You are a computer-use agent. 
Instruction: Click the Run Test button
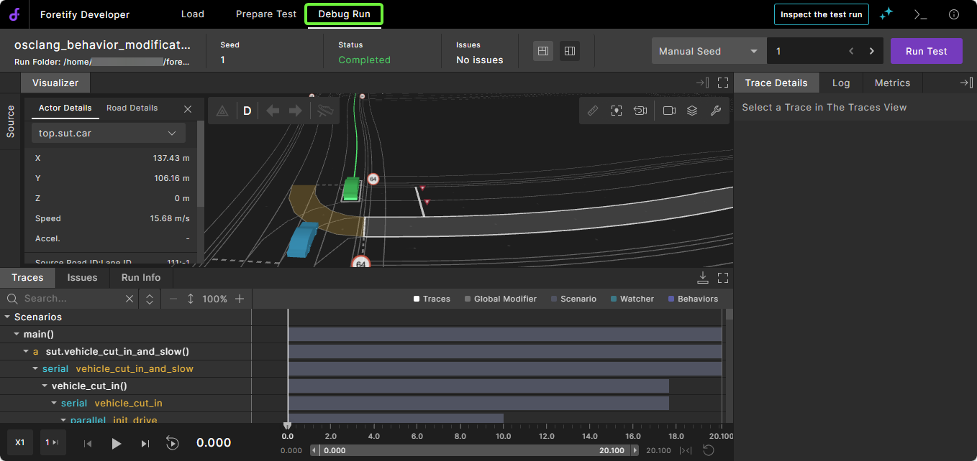[926, 51]
